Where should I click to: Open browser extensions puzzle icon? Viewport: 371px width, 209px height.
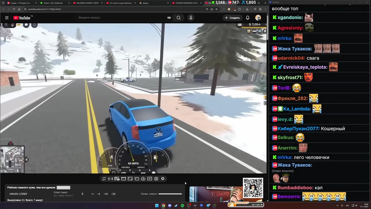[x=239, y=9]
